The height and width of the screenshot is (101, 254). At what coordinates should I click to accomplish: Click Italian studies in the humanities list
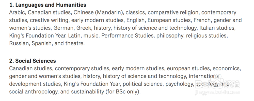click(x=217, y=28)
